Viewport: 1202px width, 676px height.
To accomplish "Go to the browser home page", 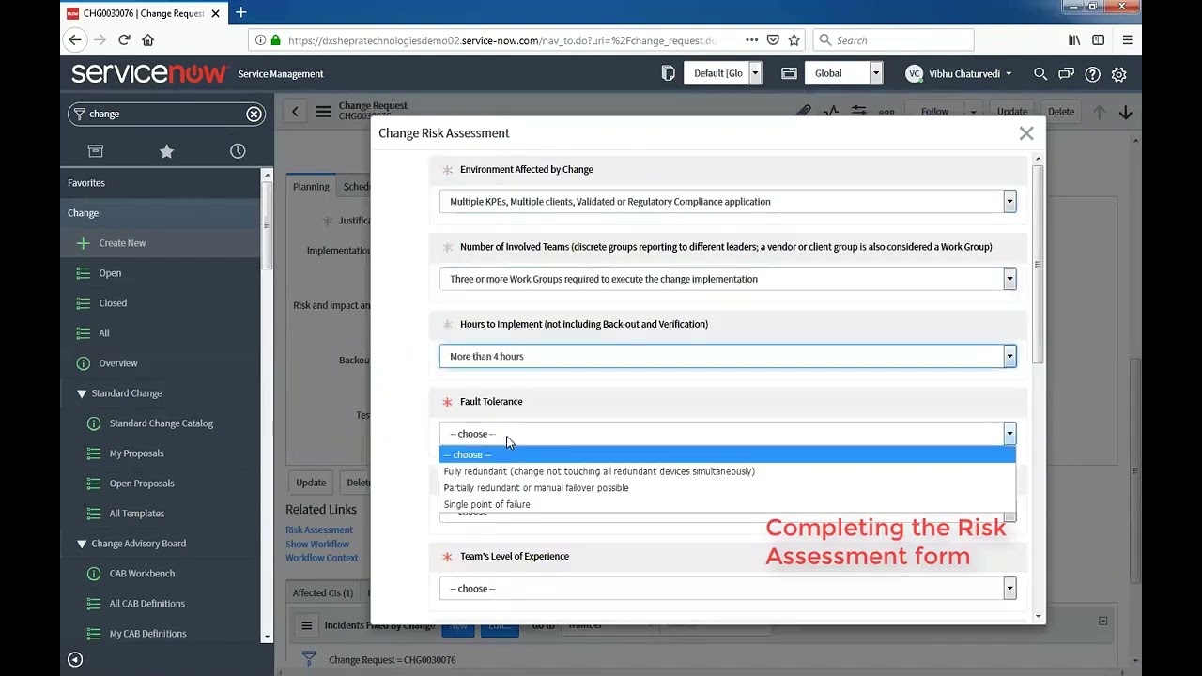I will pyautogui.click(x=147, y=40).
